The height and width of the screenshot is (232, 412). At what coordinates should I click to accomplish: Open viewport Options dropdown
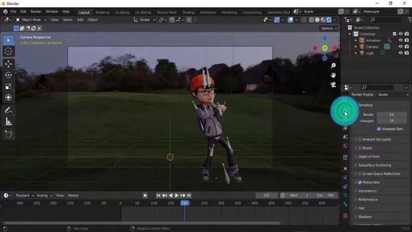point(328,28)
